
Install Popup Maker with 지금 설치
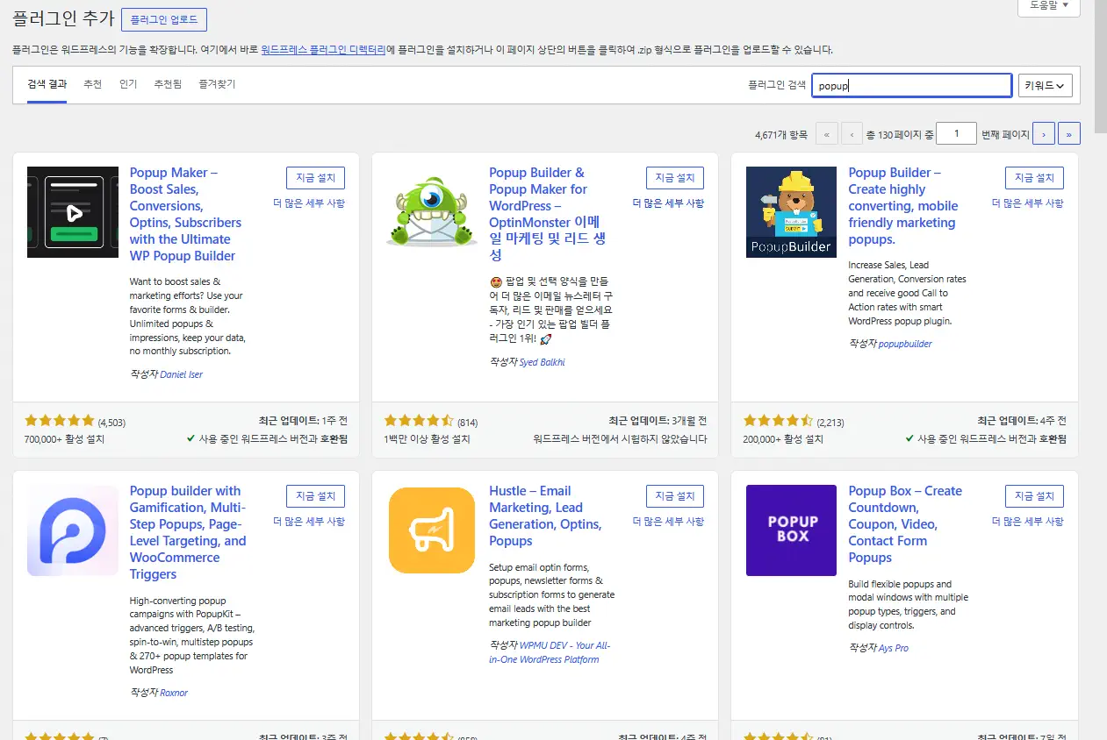click(x=315, y=178)
